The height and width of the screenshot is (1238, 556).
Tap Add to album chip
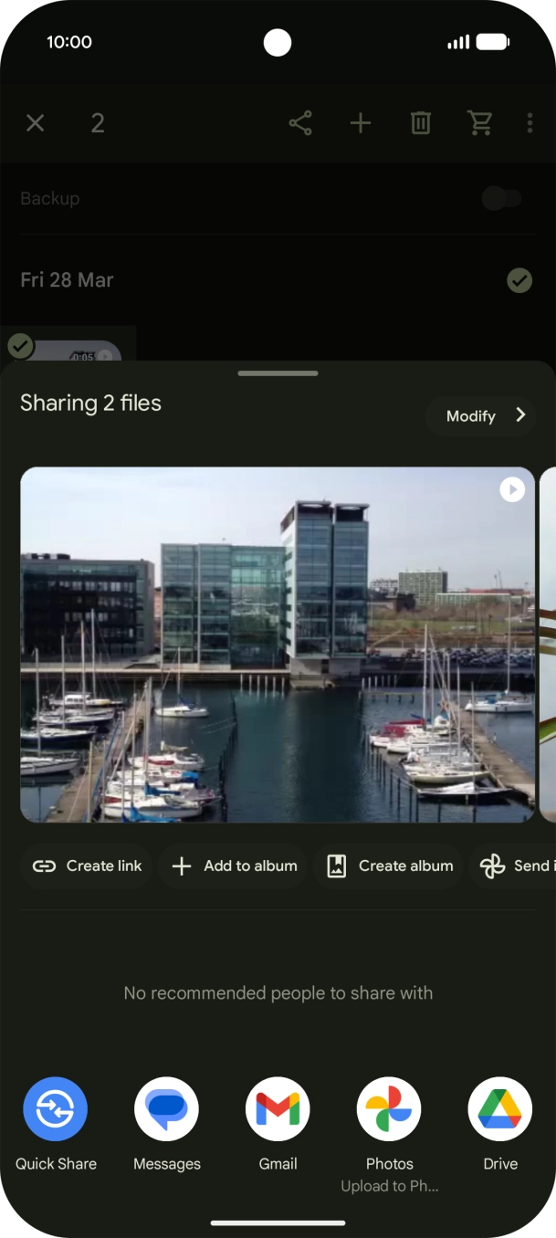coord(235,866)
